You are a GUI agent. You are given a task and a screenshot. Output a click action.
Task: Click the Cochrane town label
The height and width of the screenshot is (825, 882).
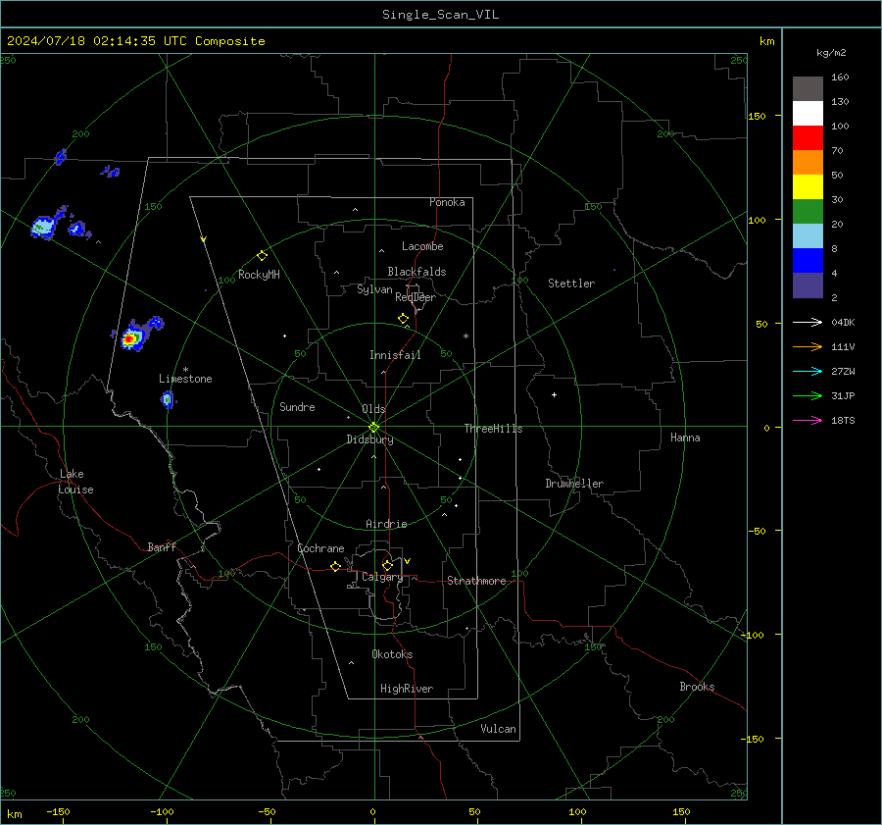(x=320, y=548)
